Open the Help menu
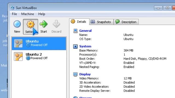This screenshot has height=98, width=175. [42, 14]
